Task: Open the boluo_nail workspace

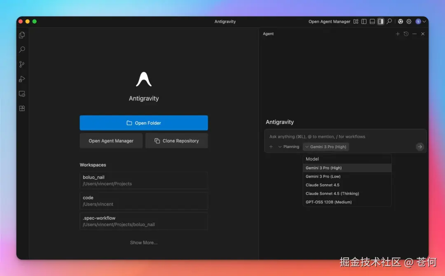Action: pos(144,180)
